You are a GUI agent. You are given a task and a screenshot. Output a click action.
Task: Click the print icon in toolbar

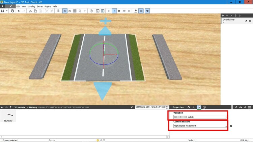coord(12,11)
